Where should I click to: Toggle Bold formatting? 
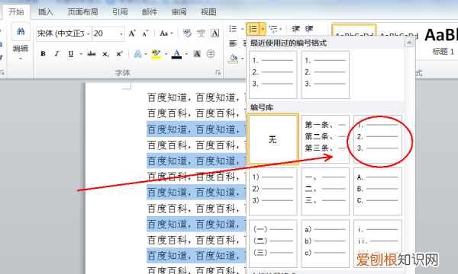(x=43, y=54)
